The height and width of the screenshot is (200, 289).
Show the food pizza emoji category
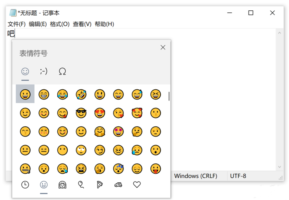pos(99,185)
